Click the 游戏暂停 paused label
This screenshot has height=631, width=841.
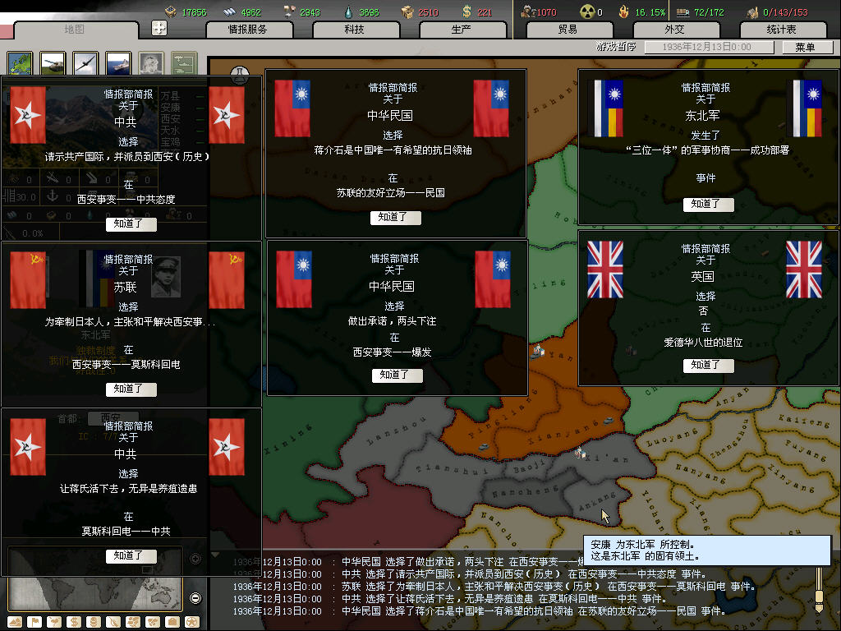tap(616, 47)
